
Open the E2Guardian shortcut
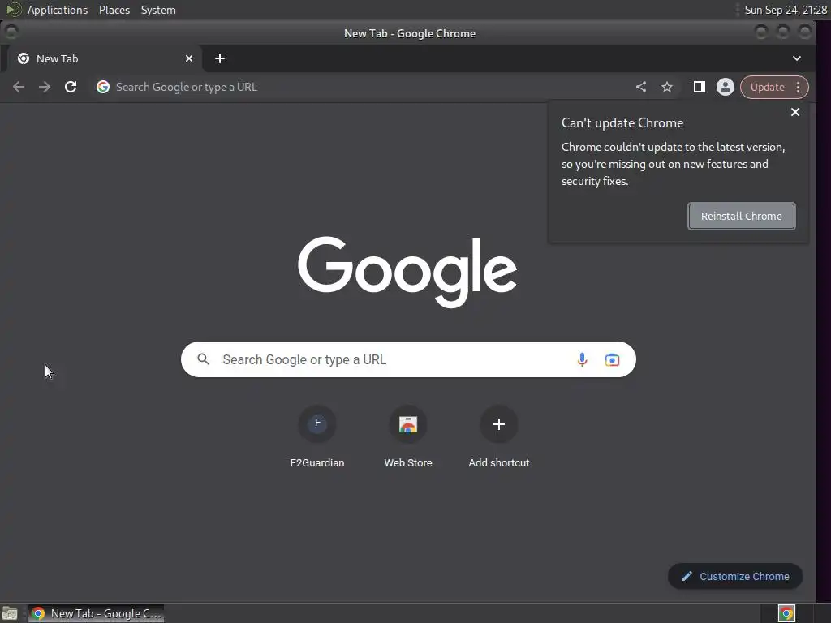tap(317, 437)
